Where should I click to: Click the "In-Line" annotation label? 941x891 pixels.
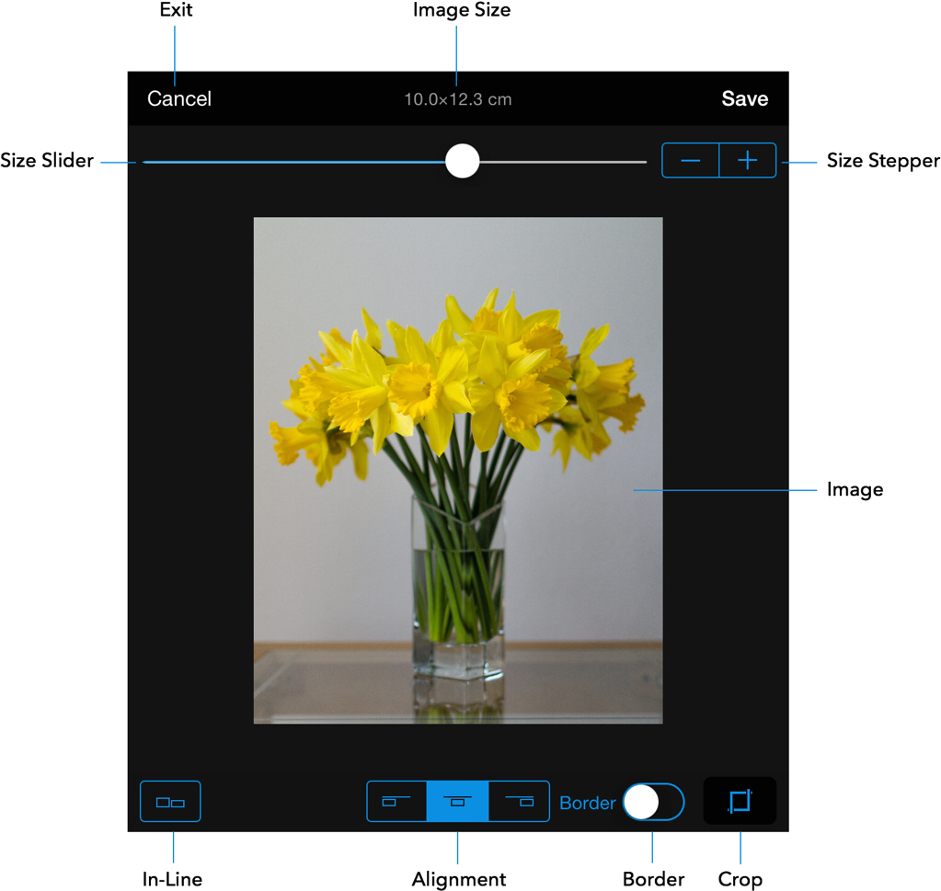[172, 879]
